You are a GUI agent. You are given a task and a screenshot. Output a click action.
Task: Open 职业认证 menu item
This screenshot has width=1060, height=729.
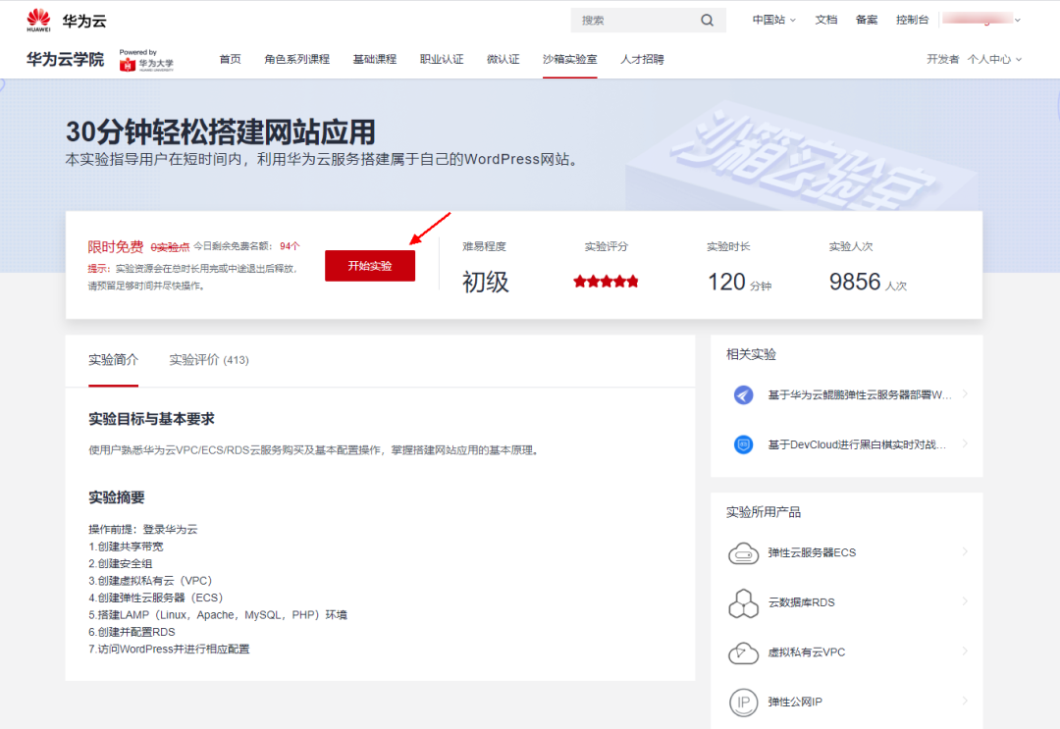coord(442,60)
